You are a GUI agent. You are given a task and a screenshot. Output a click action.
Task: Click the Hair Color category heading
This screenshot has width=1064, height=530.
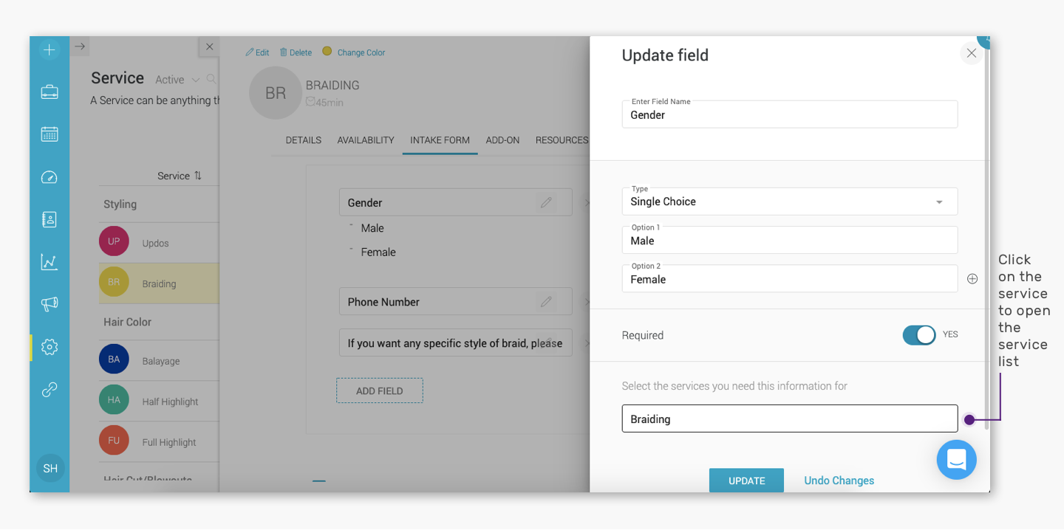click(127, 322)
